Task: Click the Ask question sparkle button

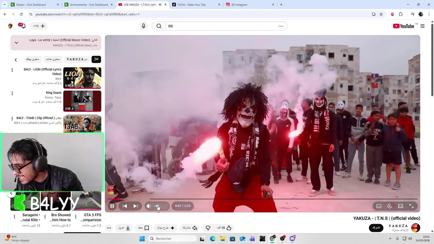Action: click(165, 228)
